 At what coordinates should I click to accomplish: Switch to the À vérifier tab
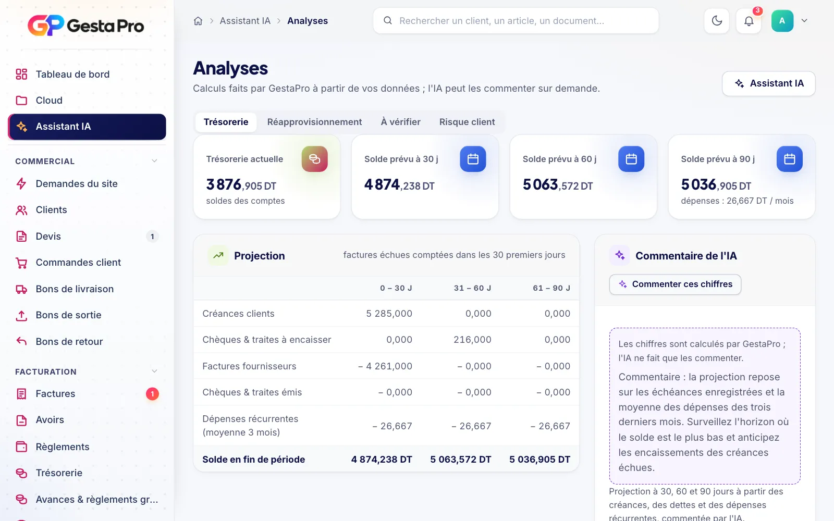[x=400, y=122]
